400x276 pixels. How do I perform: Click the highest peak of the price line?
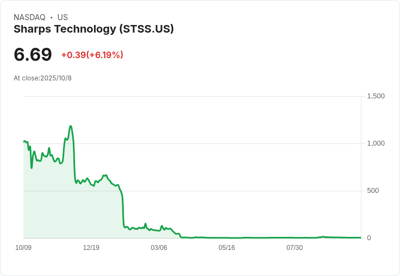pyautogui.click(x=71, y=126)
